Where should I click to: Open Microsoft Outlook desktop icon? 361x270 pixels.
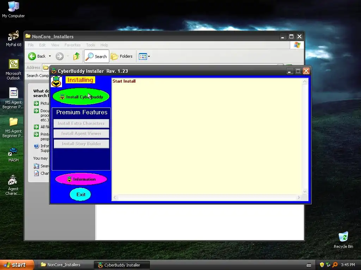click(13, 69)
